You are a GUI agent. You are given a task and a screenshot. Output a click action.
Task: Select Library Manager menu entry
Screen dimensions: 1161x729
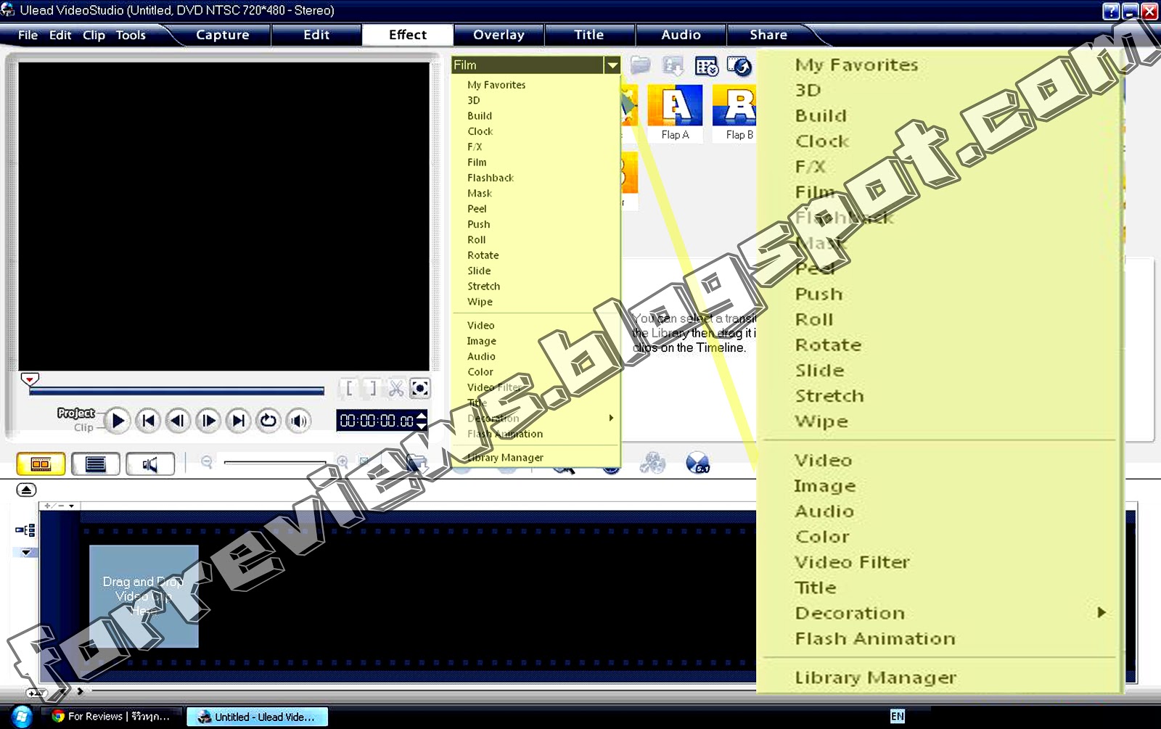click(876, 676)
